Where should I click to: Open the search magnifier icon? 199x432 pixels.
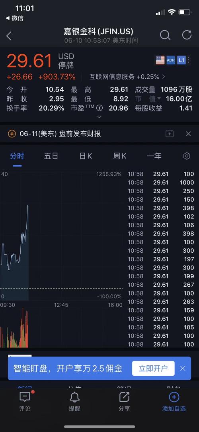click(x=165, y=35)
